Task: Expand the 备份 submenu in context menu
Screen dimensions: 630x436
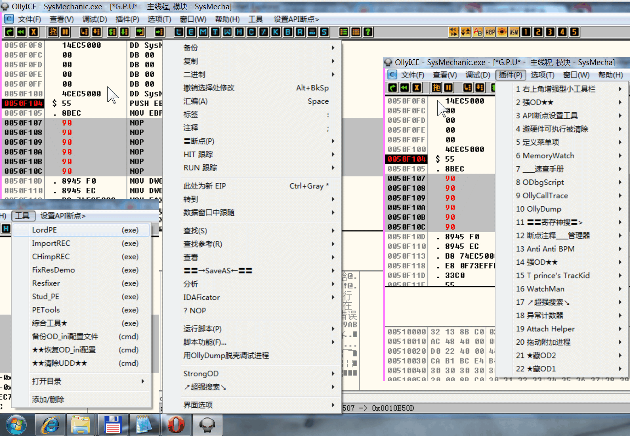Action: (x=260, y=48)
